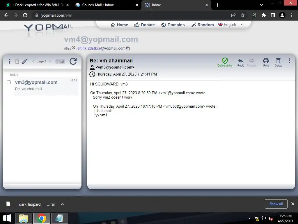298x224 pixels.
Task: Open the Extensions puzzle icon
Action: pyautogui.click(x=264, y=15)
